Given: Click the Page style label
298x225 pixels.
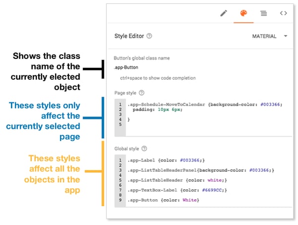Looking at the screenshot, I should (x=125, y=93).
